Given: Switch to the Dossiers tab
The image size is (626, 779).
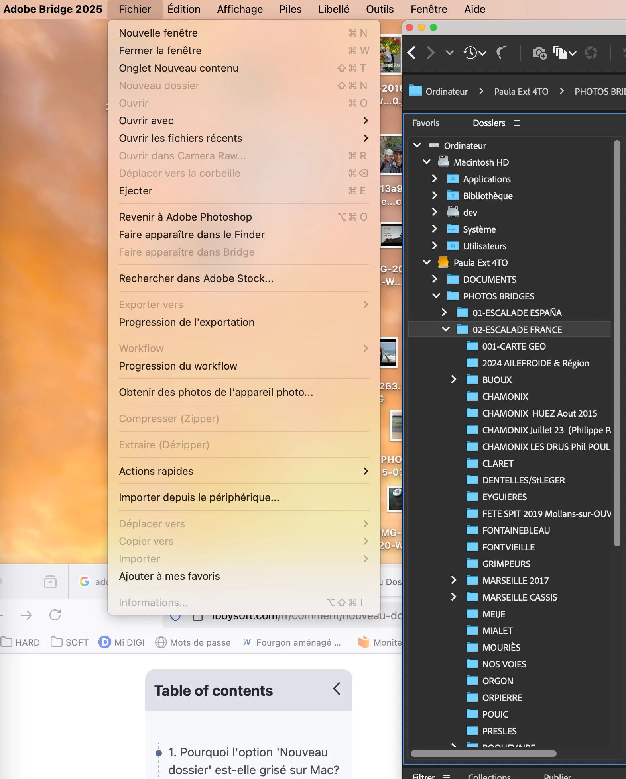Looking at the screenshot, I should click(x=489, y=123).
